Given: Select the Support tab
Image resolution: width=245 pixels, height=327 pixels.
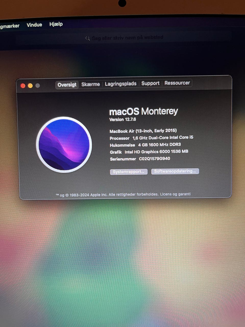Looking at the screenshot, I should [150, 83].
